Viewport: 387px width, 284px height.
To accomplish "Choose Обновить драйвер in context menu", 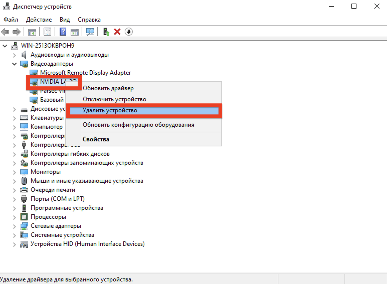I will coord(144,88).
